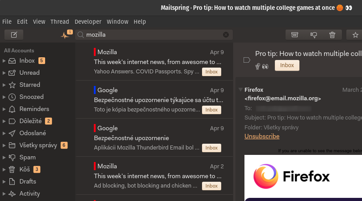Click the Odoslané paper plane icon
362x201 pixels.
[x=12, y=133]
